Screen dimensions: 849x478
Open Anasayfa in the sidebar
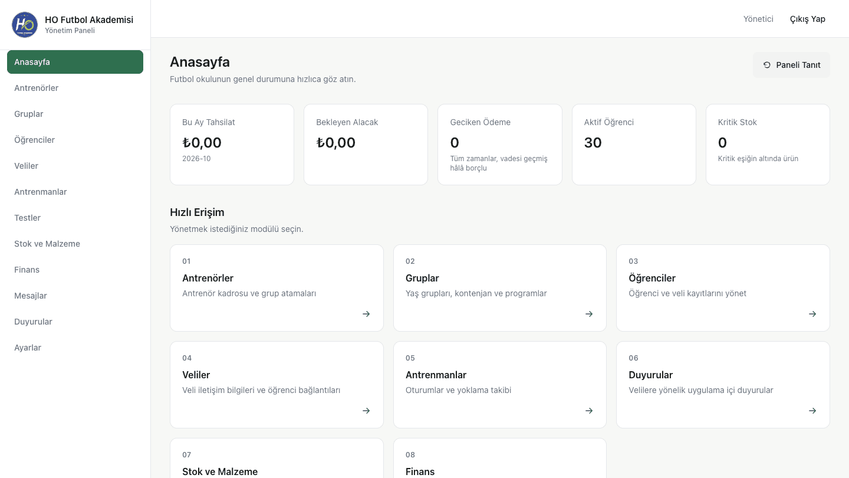pyautogui.click(x=75, y=62)
